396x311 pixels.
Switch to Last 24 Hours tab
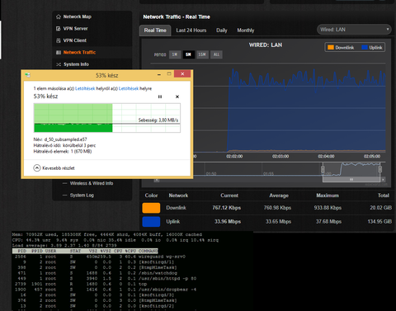coord(191,31)
